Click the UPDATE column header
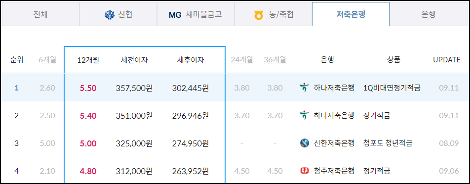 pyautogui.click(x=447, y=60)
